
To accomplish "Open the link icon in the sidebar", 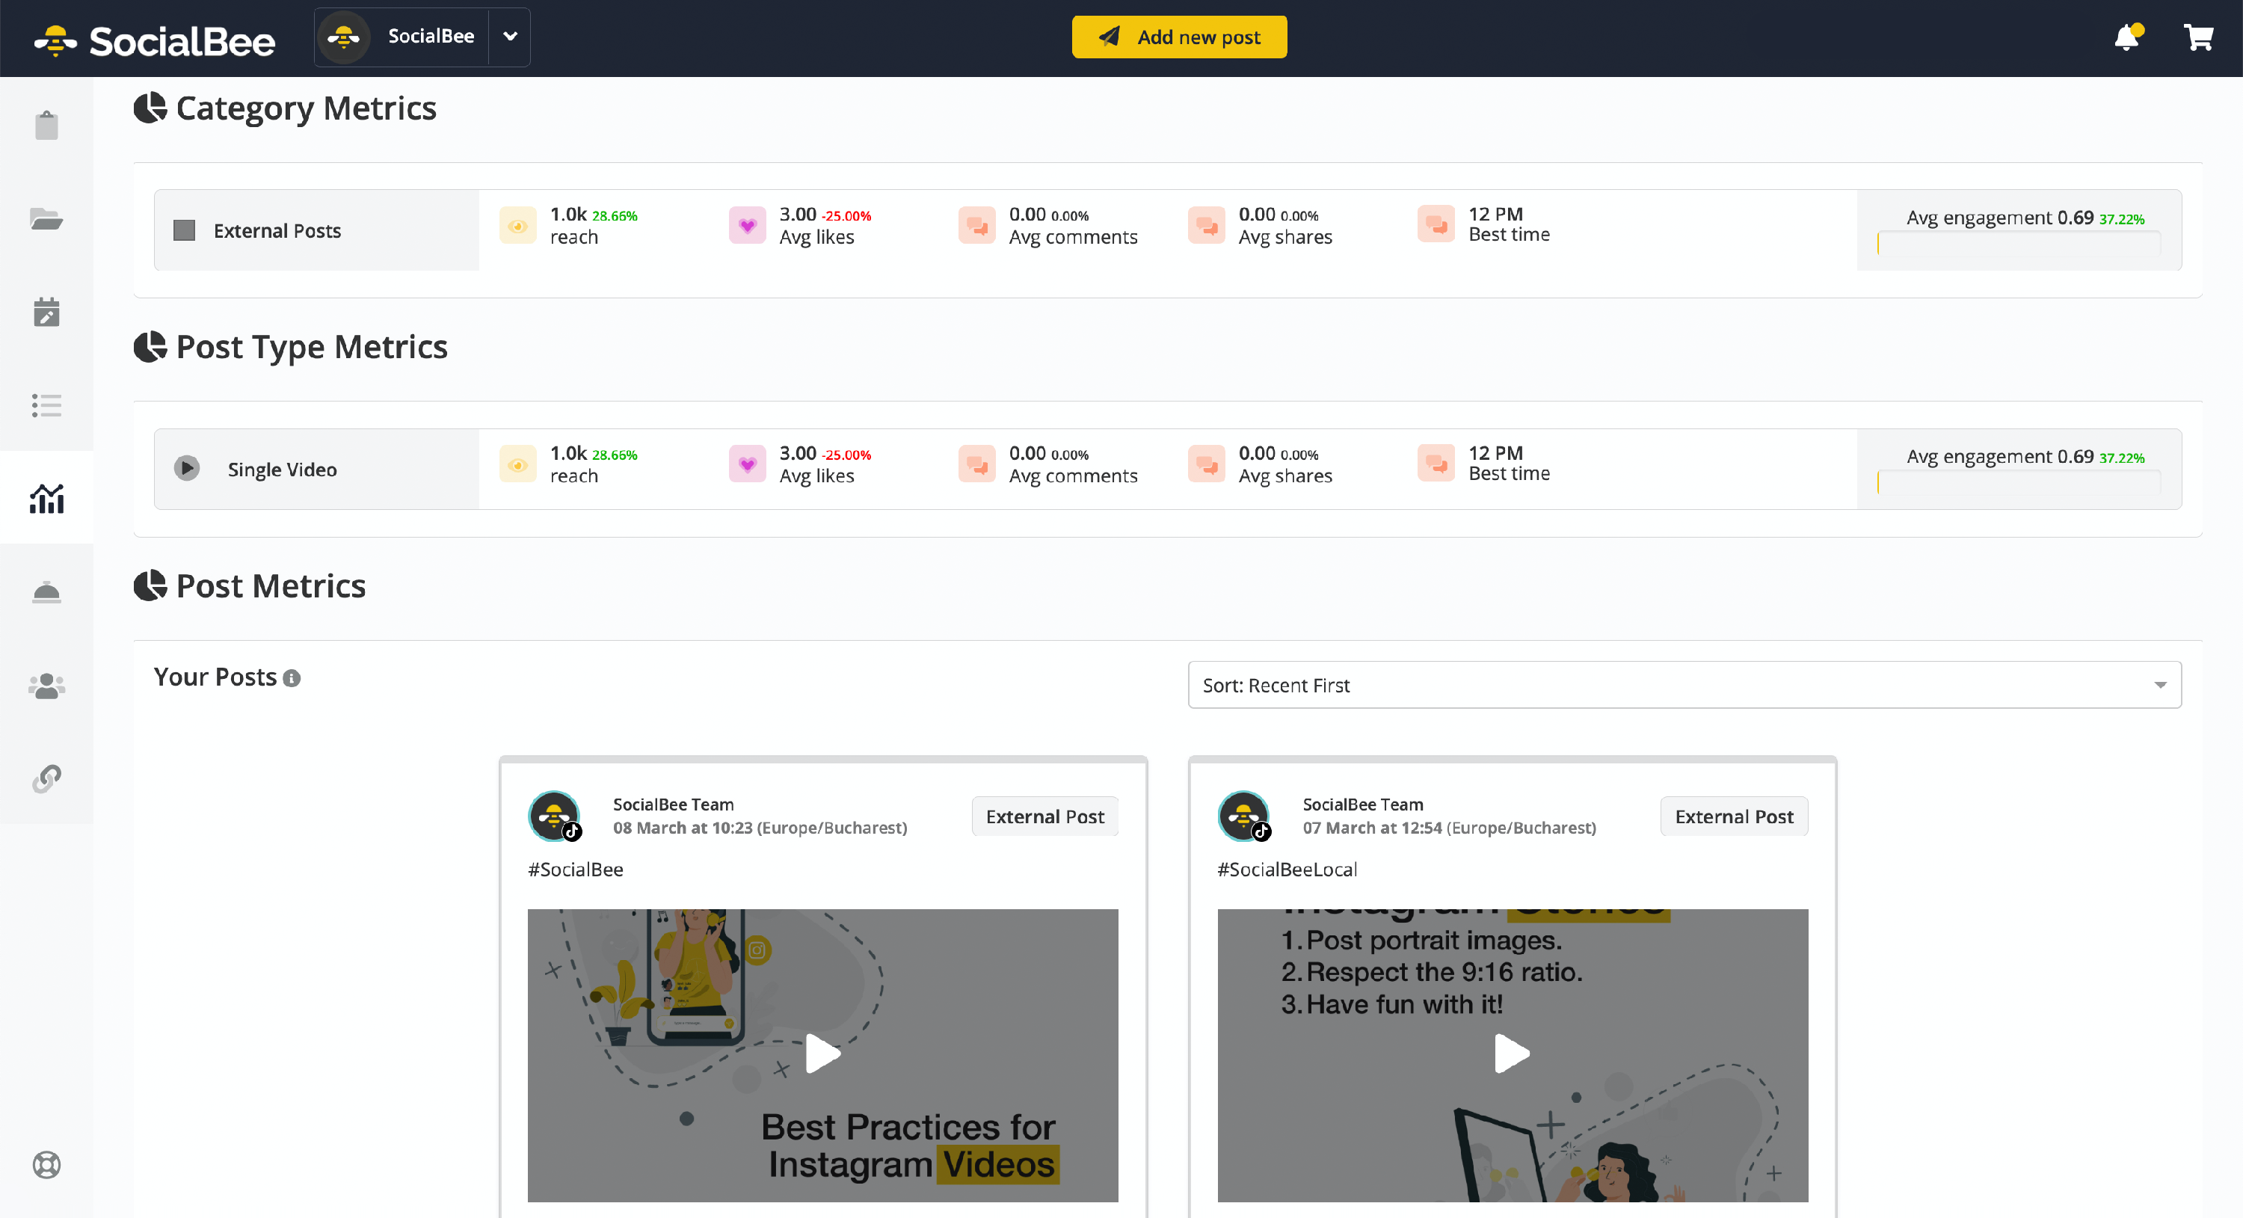I will click(x=46, y=778).
